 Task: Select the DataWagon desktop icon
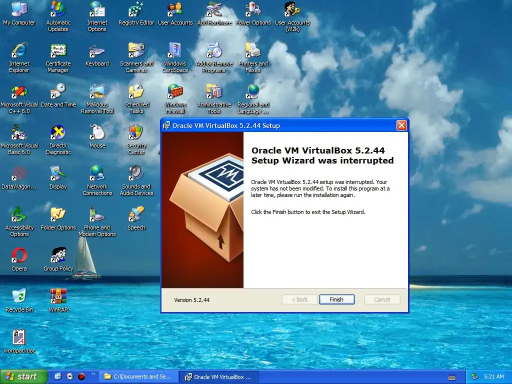pyautogui.click(x=19, y=178)
